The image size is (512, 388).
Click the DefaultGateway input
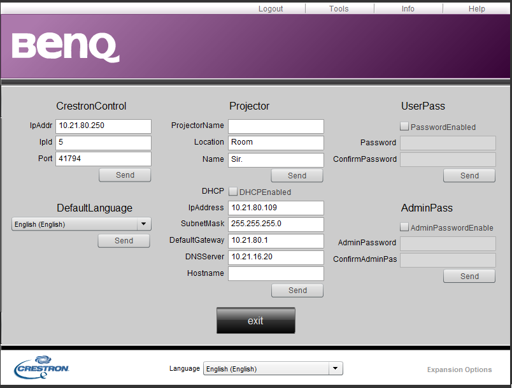(276, 241)
